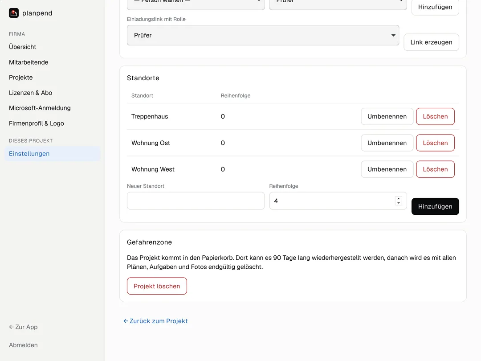The height and width of the screenshot is (361, 481).
Task: Log out with Abmelden
Action: pos(23,345)
